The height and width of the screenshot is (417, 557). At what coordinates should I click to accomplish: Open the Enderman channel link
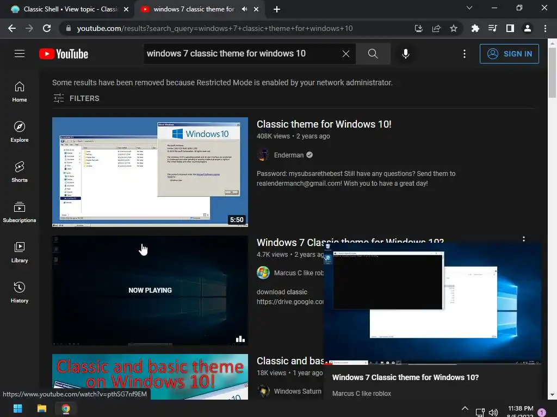click(289, 155)
